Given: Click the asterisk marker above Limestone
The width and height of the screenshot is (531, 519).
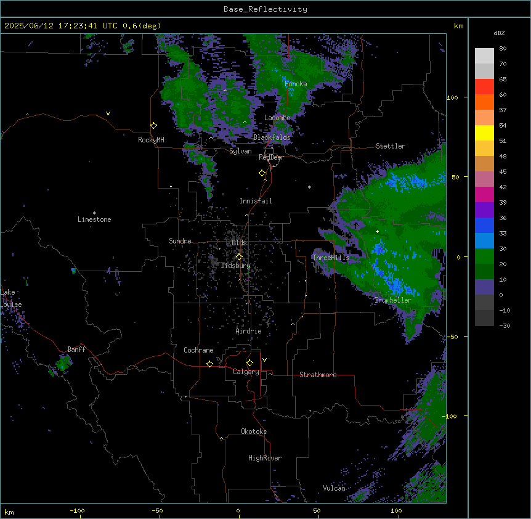Looking at the screenshot, I should (x=94, y=213).
